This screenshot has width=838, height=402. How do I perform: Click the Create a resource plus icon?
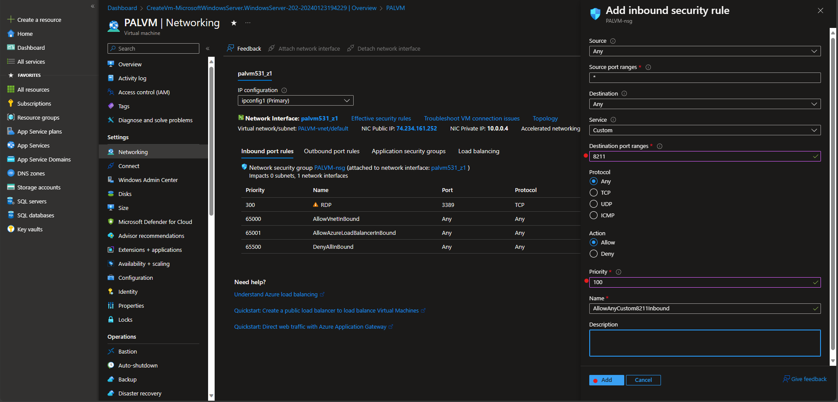(x=11, y=20)
